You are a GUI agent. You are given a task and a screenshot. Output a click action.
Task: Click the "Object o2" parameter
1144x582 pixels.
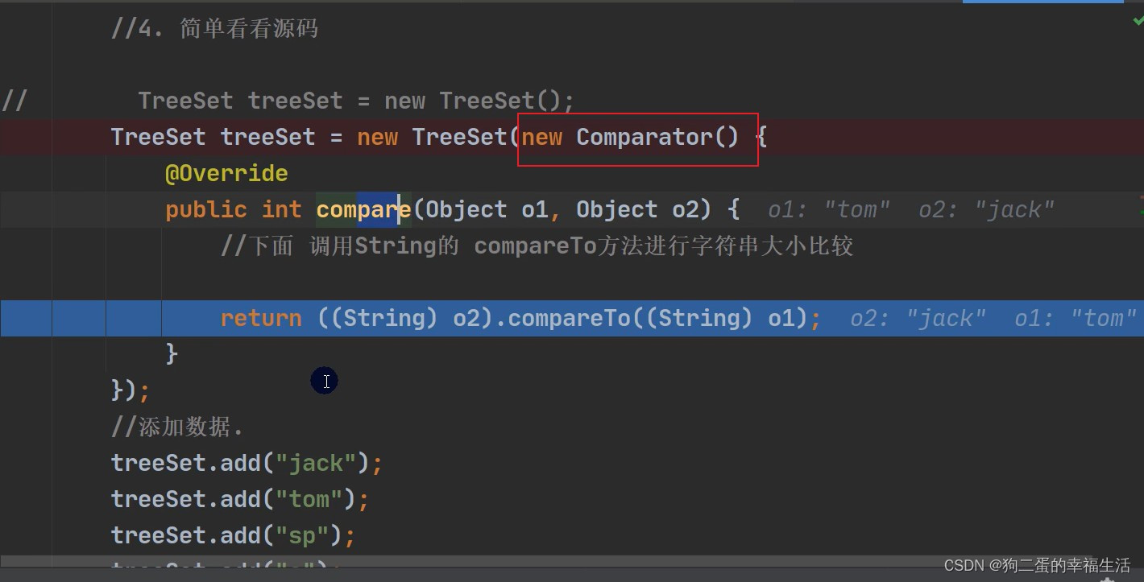pyautogui.click(x=638, y=210)
